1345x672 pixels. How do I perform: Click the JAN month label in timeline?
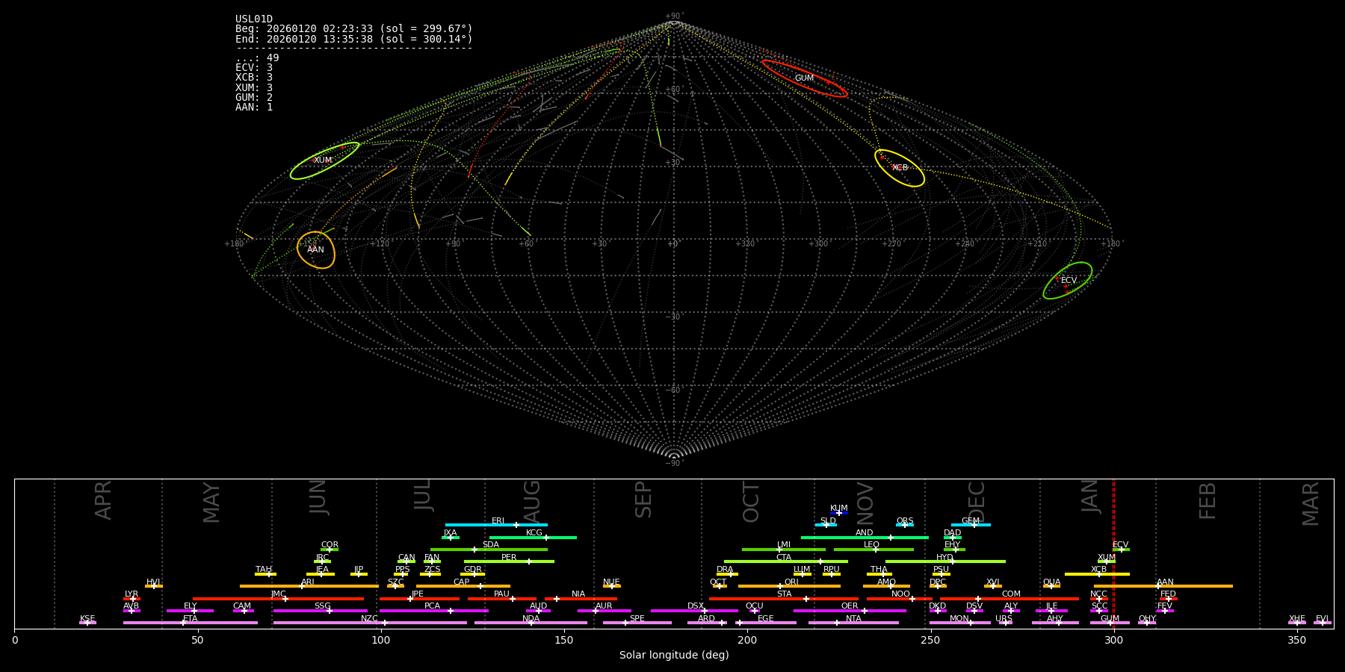click(1090, 496)
